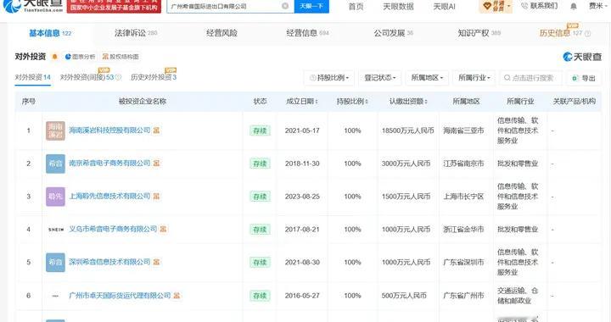Select the 历史对外投资 3 sub-tab

coord(154,77)
